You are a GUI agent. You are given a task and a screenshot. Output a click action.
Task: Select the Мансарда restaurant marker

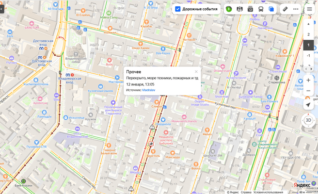coord(173,153)
